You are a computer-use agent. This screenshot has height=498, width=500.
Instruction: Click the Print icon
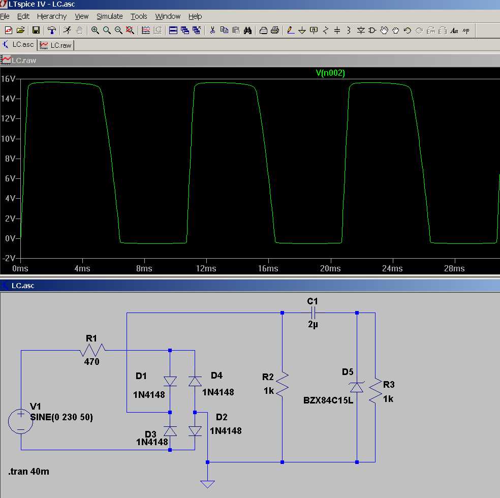point(275,30)
